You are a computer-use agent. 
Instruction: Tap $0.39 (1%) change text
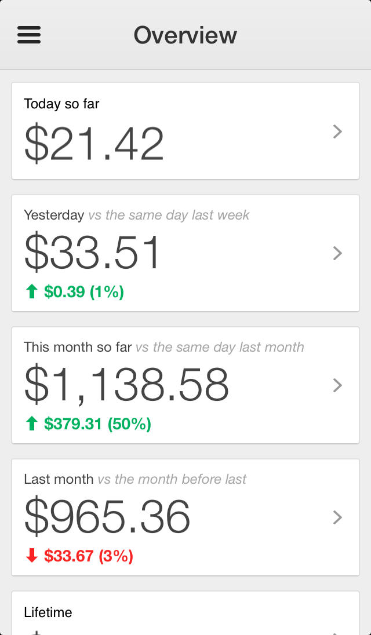point(84,292)
